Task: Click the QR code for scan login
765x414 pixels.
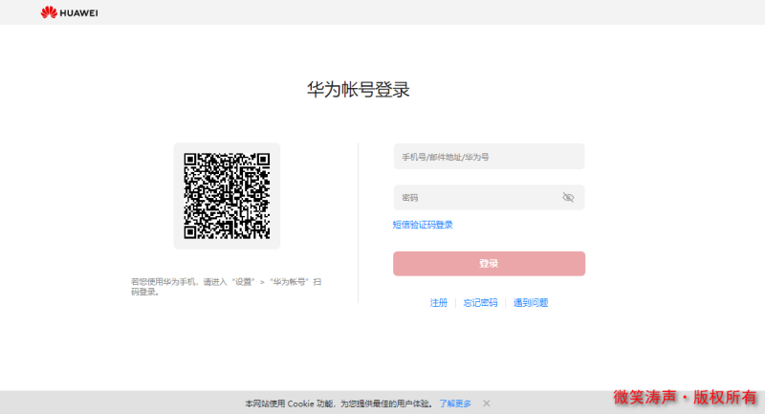Action: [227, 196]
